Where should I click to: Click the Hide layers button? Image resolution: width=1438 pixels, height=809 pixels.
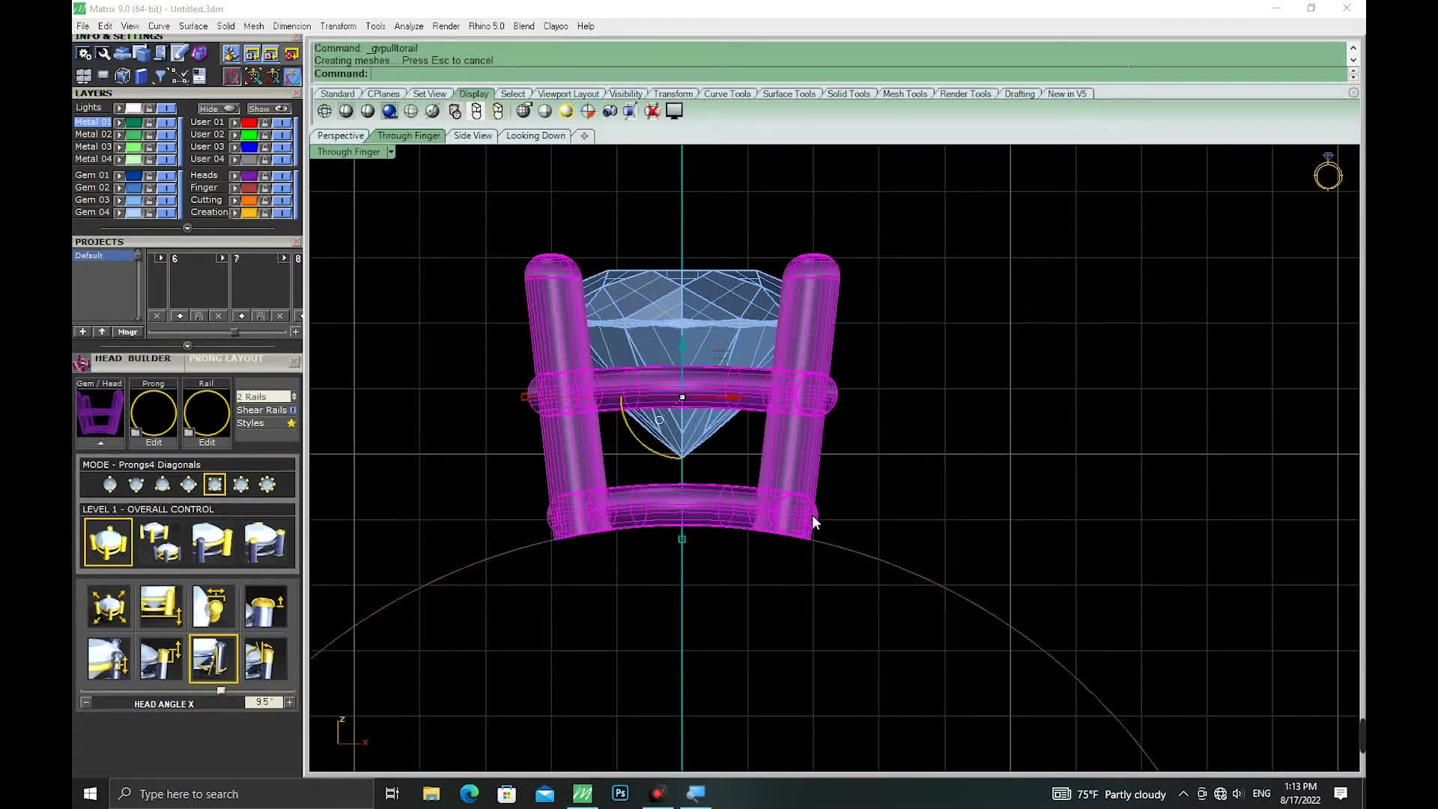click(x=218, y=109)
